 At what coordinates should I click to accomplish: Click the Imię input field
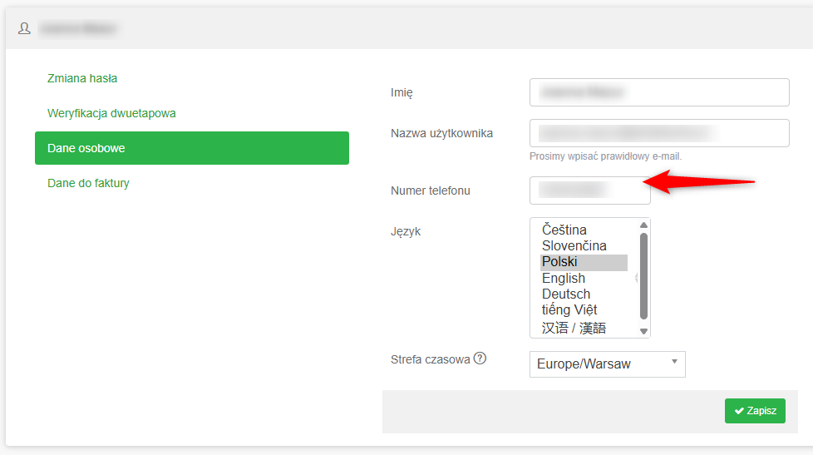click(x=658, y=92)
